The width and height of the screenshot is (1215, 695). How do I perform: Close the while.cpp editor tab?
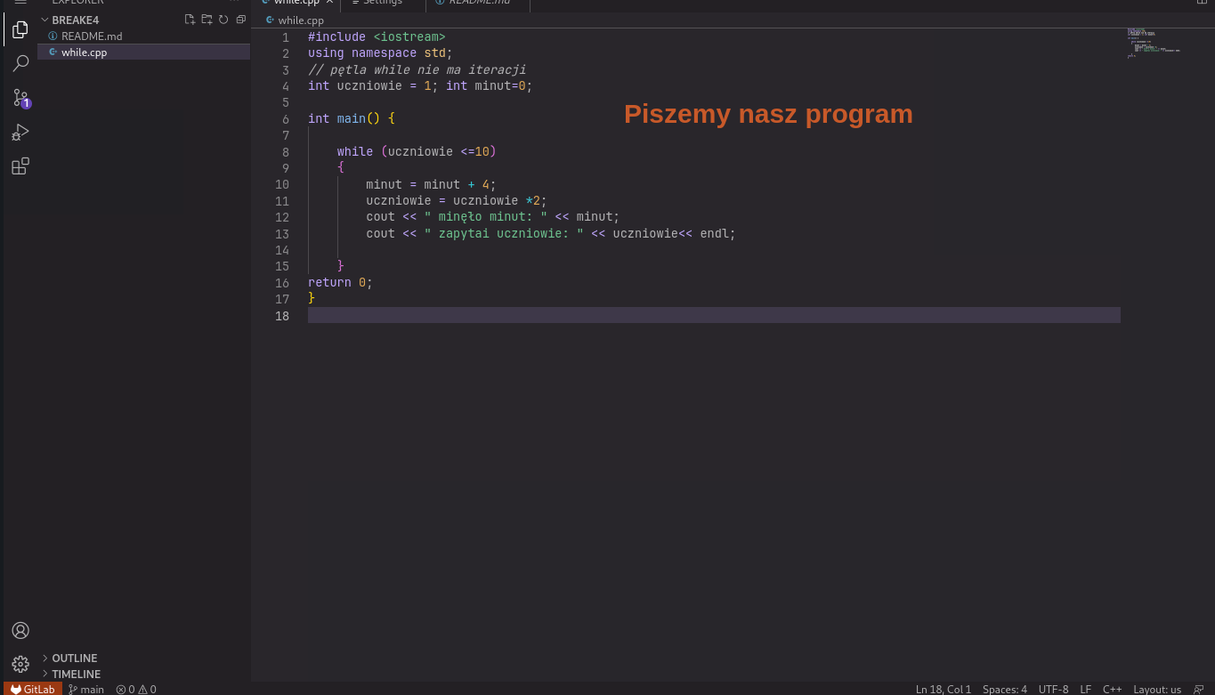(329, 3)
